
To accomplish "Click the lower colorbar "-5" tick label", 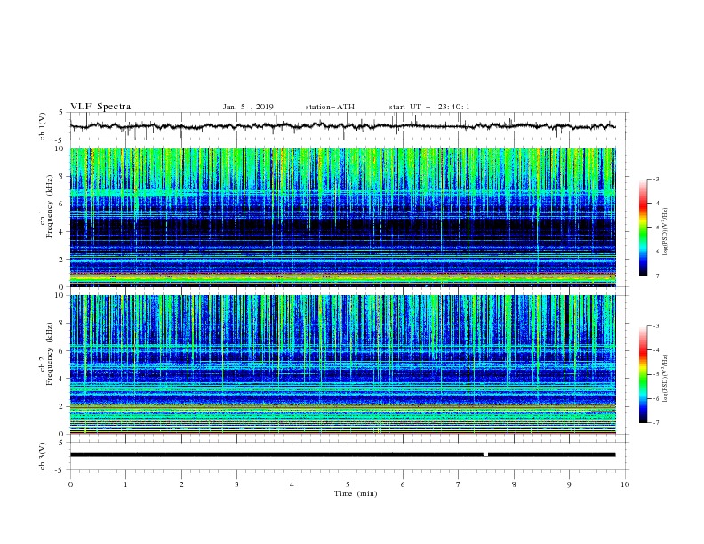I will [656, 374].
